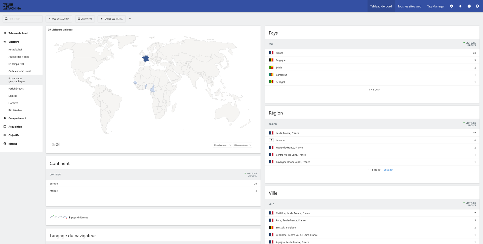Open the Mondialement map region dropdown

coord(222,145)
